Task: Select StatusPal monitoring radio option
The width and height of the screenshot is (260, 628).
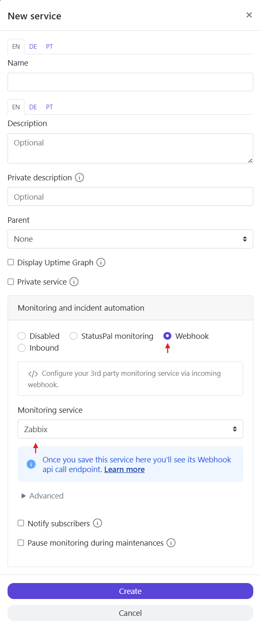Action: [74, 336]
